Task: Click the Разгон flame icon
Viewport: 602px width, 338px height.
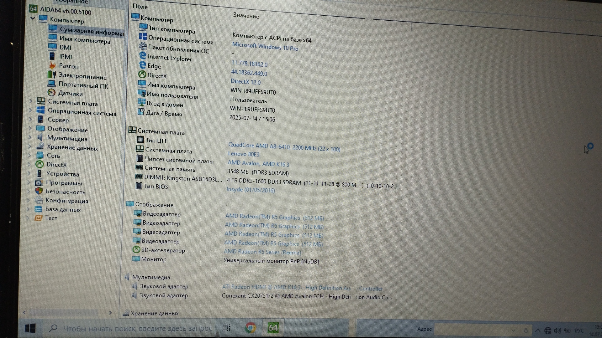Action: 52,65
